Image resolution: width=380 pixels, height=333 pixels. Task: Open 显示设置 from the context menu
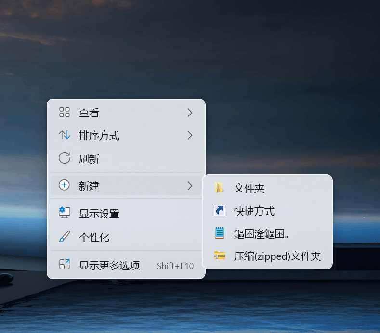[x=126, y=213]
